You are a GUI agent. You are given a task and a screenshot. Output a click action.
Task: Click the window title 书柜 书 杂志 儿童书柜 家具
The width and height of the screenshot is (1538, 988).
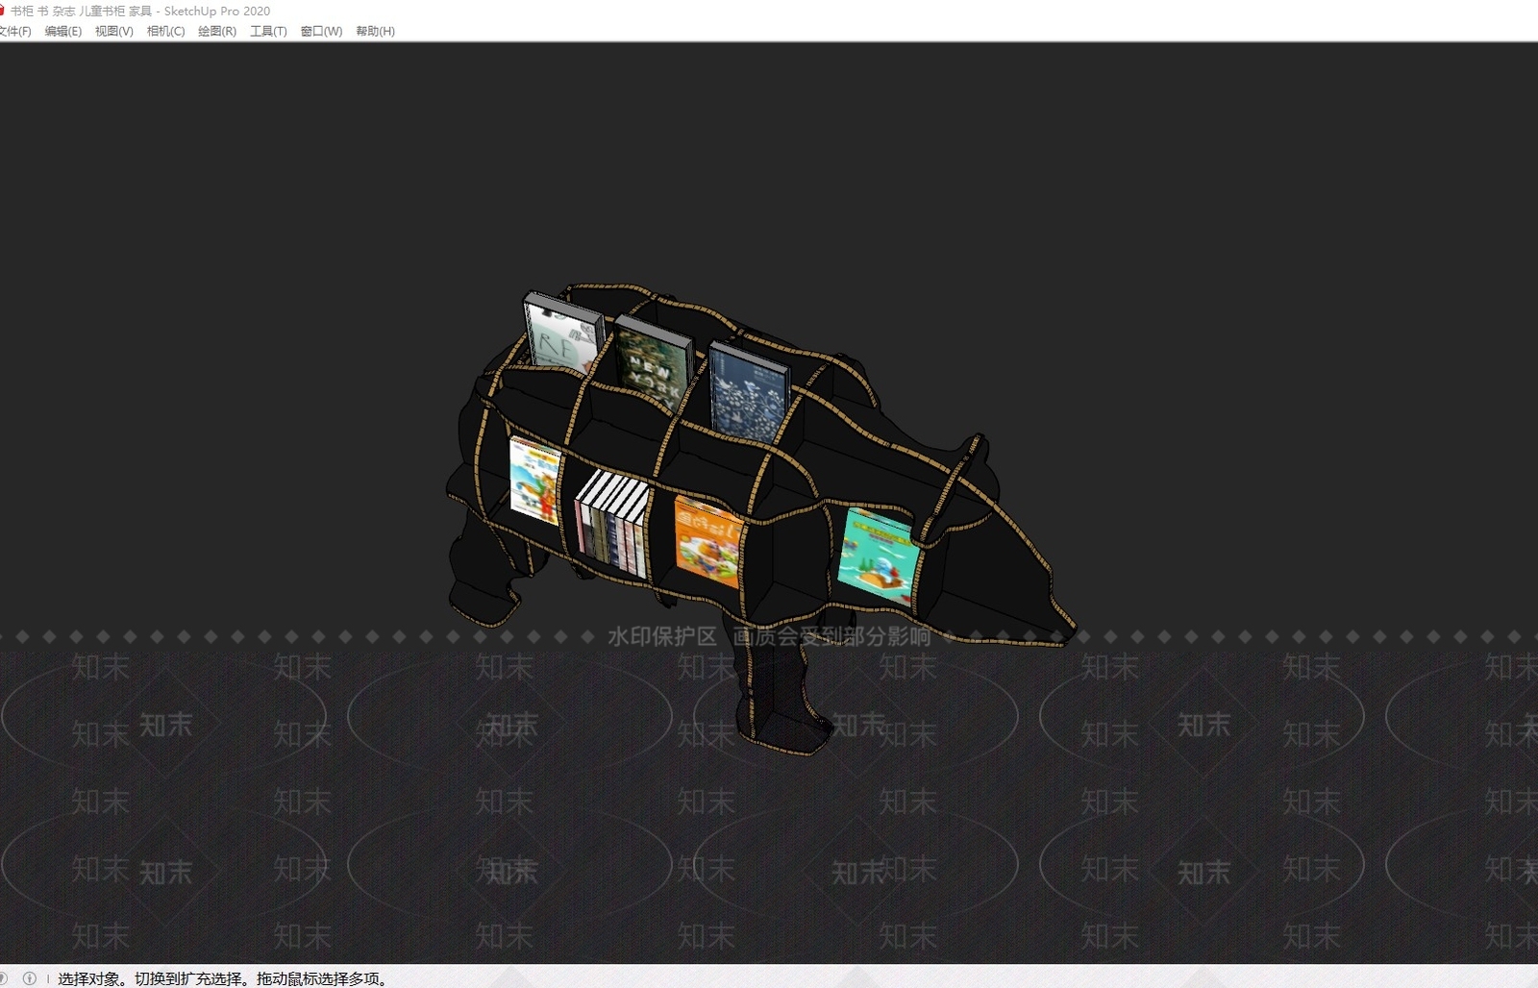click(x=81, y=11)
